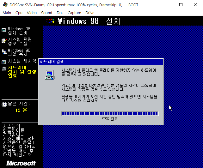Click the Windows 98 설치 heading

[89, 21]
